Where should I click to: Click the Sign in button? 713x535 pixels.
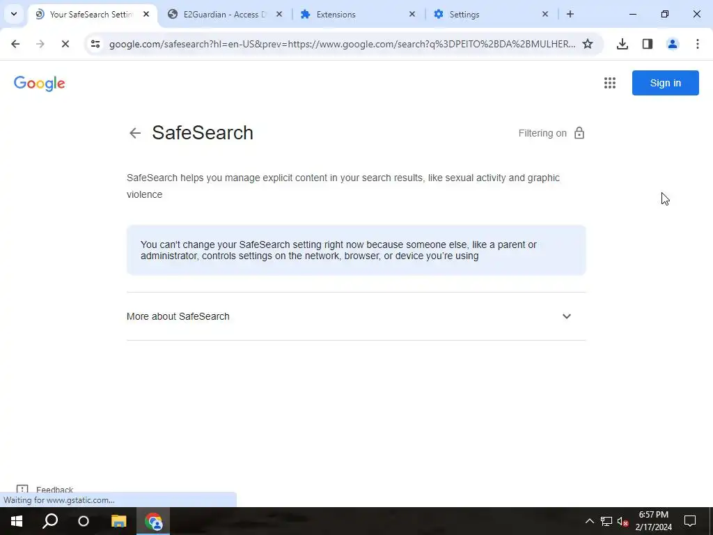click(x=665, y=83)
